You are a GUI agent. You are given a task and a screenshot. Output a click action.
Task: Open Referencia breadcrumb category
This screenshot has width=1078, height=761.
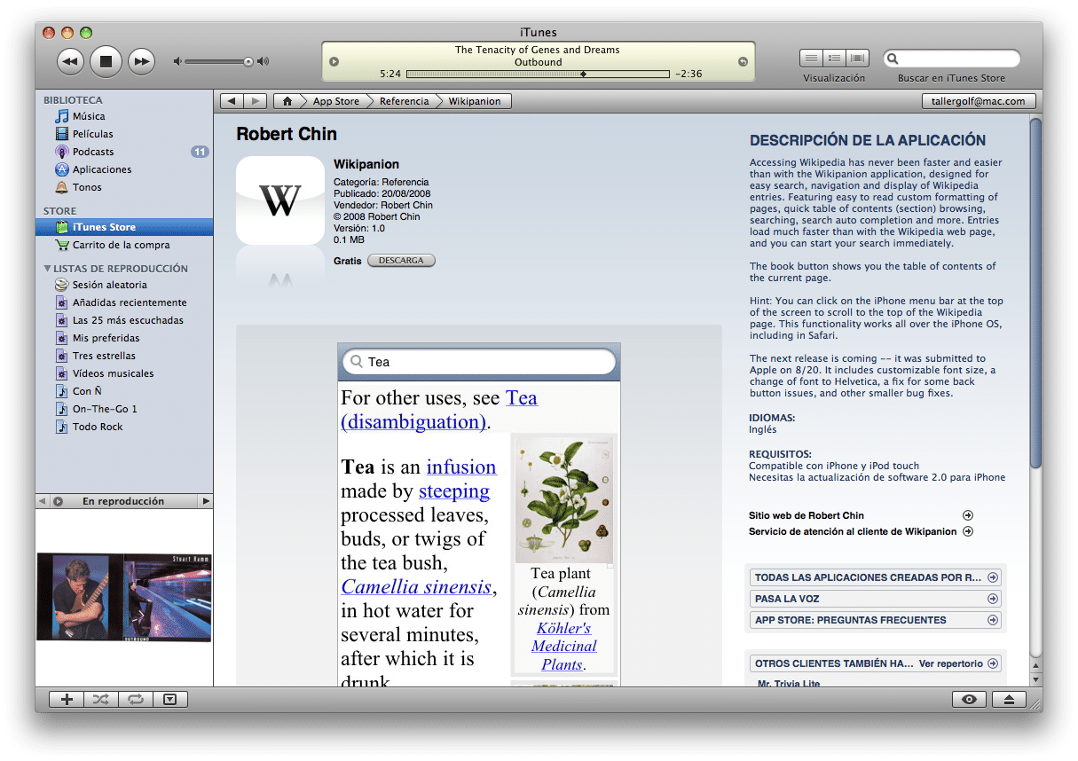404,101
